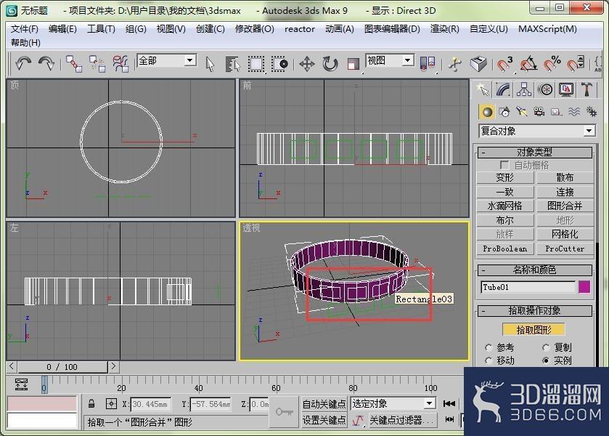Select the 实例 radio option
Viewport: 609px width, 436px height.
[x=546, y=360]
